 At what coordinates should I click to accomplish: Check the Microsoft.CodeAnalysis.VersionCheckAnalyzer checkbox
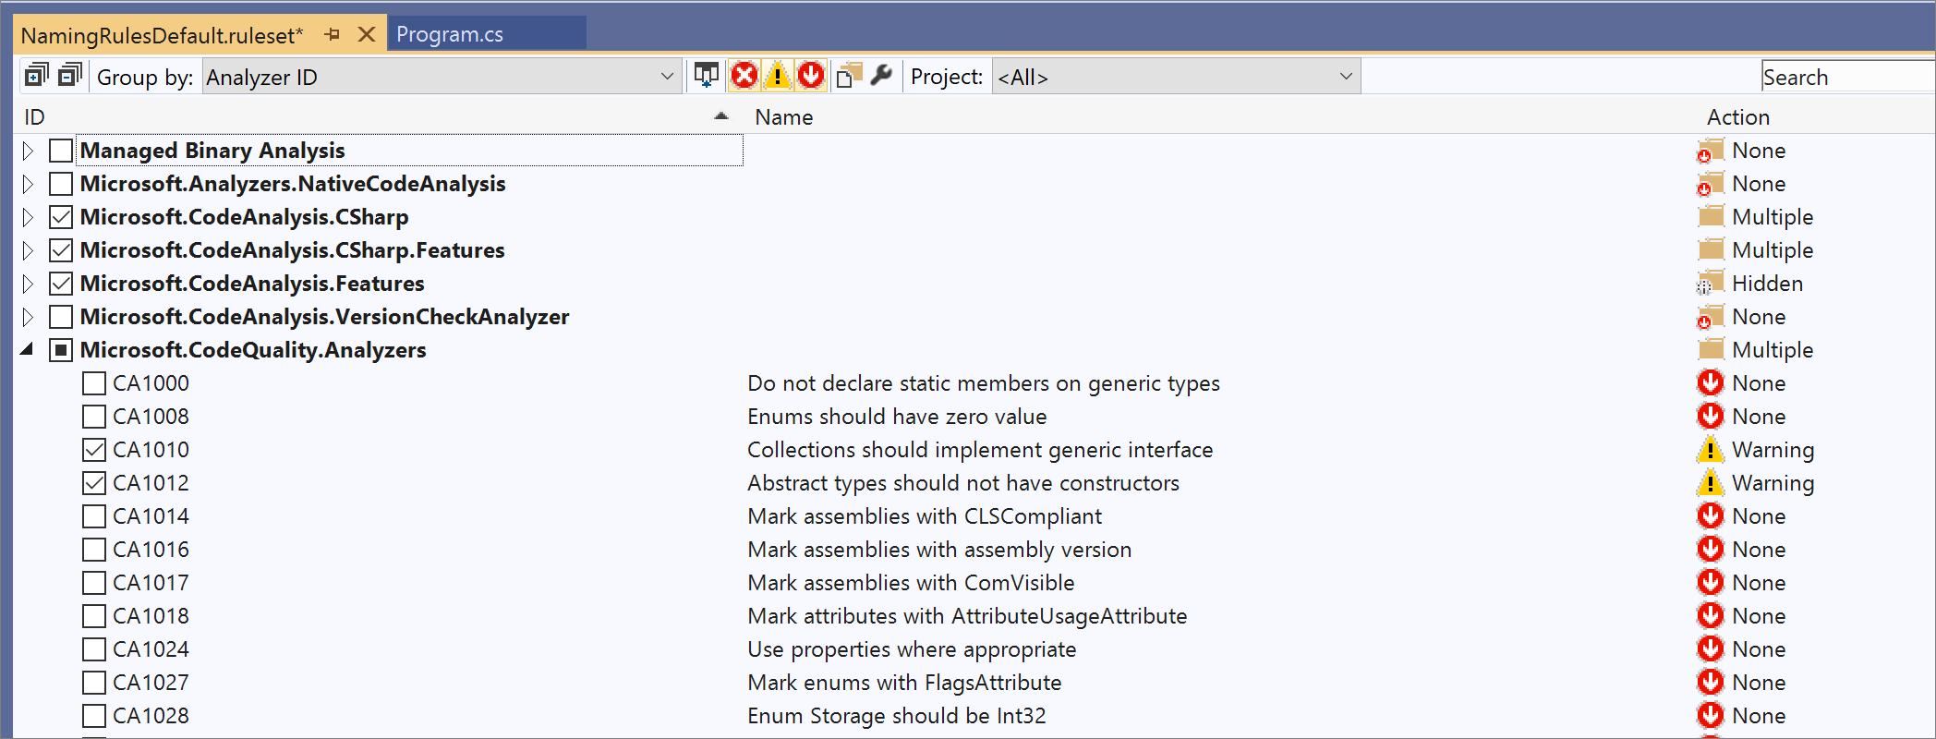coord(61,317)
